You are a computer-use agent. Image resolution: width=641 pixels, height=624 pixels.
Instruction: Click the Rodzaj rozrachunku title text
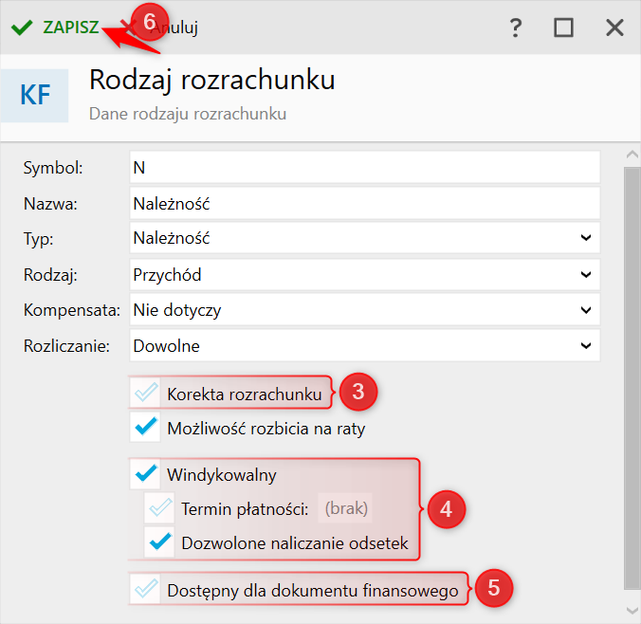pyautogui.click(x=212, y=80)
